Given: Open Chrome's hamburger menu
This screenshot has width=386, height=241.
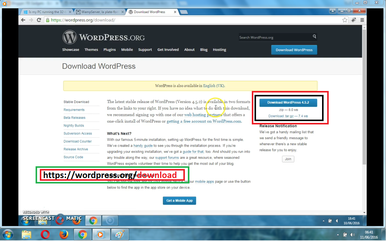Looking at the screenshot, I should 362,20.
